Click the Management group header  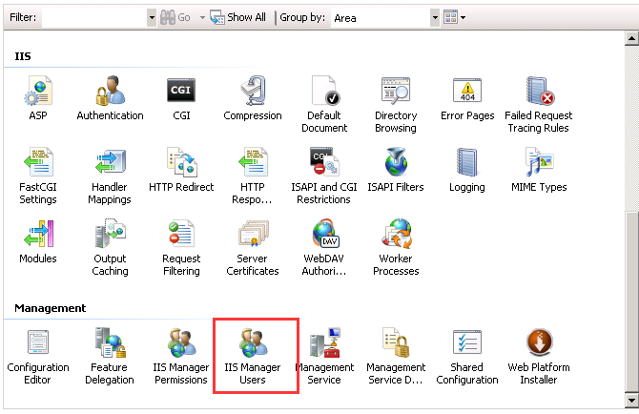51,308
